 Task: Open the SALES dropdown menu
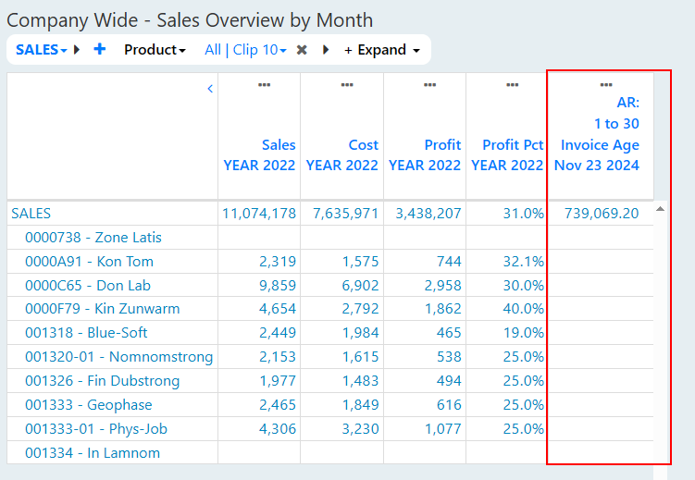[x=42, y=50]
